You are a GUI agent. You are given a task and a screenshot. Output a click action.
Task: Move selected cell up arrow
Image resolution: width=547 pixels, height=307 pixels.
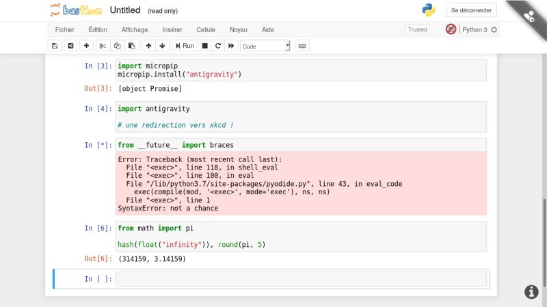[x=148, y=46]
